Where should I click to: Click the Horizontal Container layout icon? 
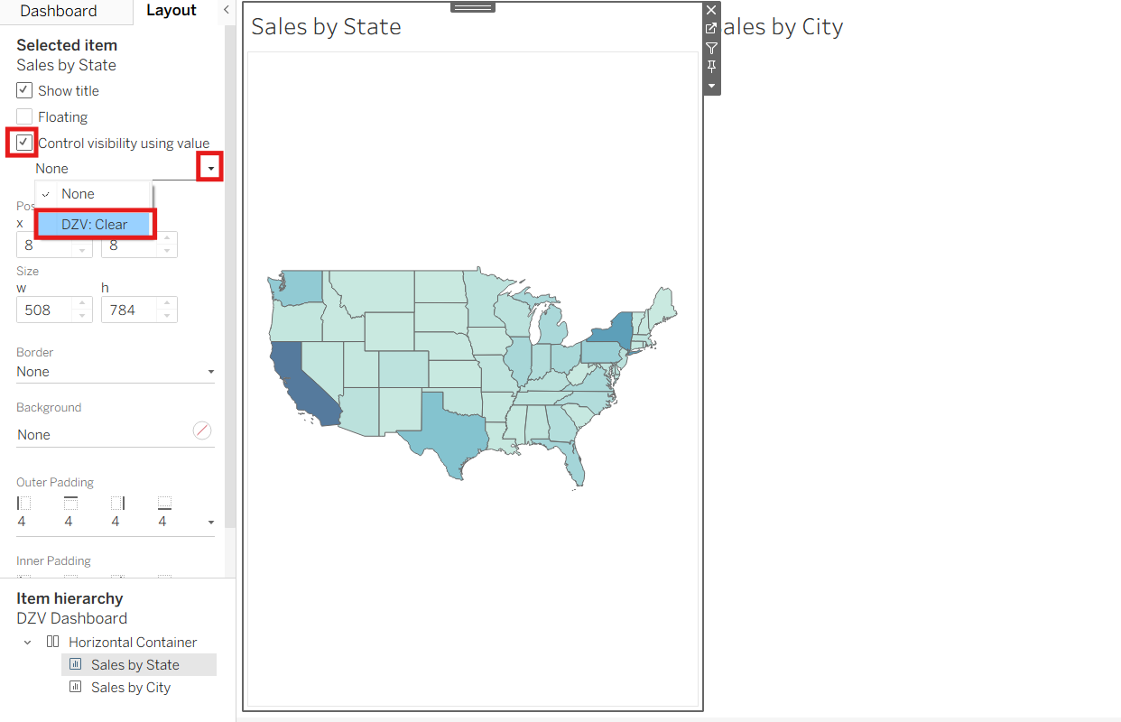(53, 642)
